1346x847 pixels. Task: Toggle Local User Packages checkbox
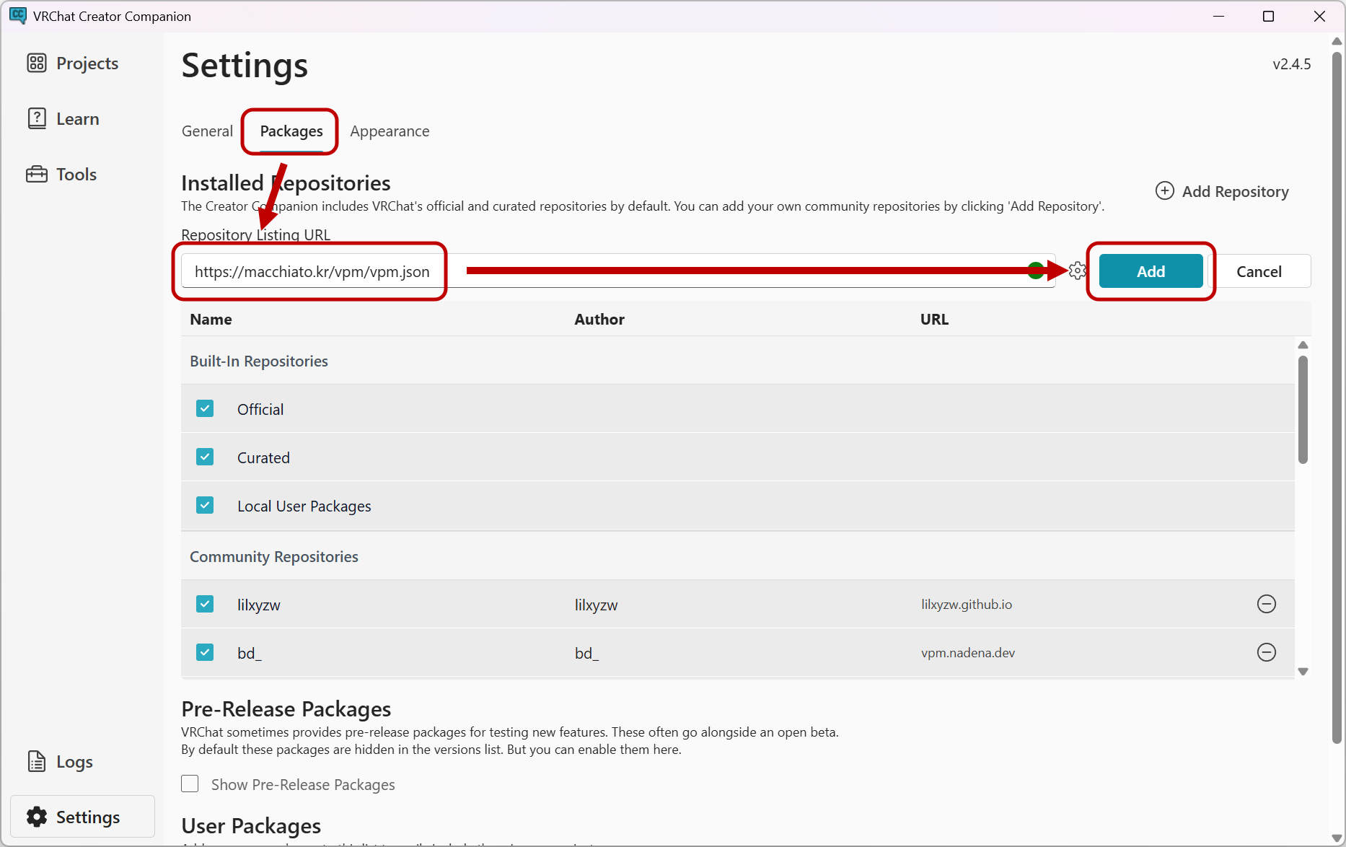(x=205, y=505)
